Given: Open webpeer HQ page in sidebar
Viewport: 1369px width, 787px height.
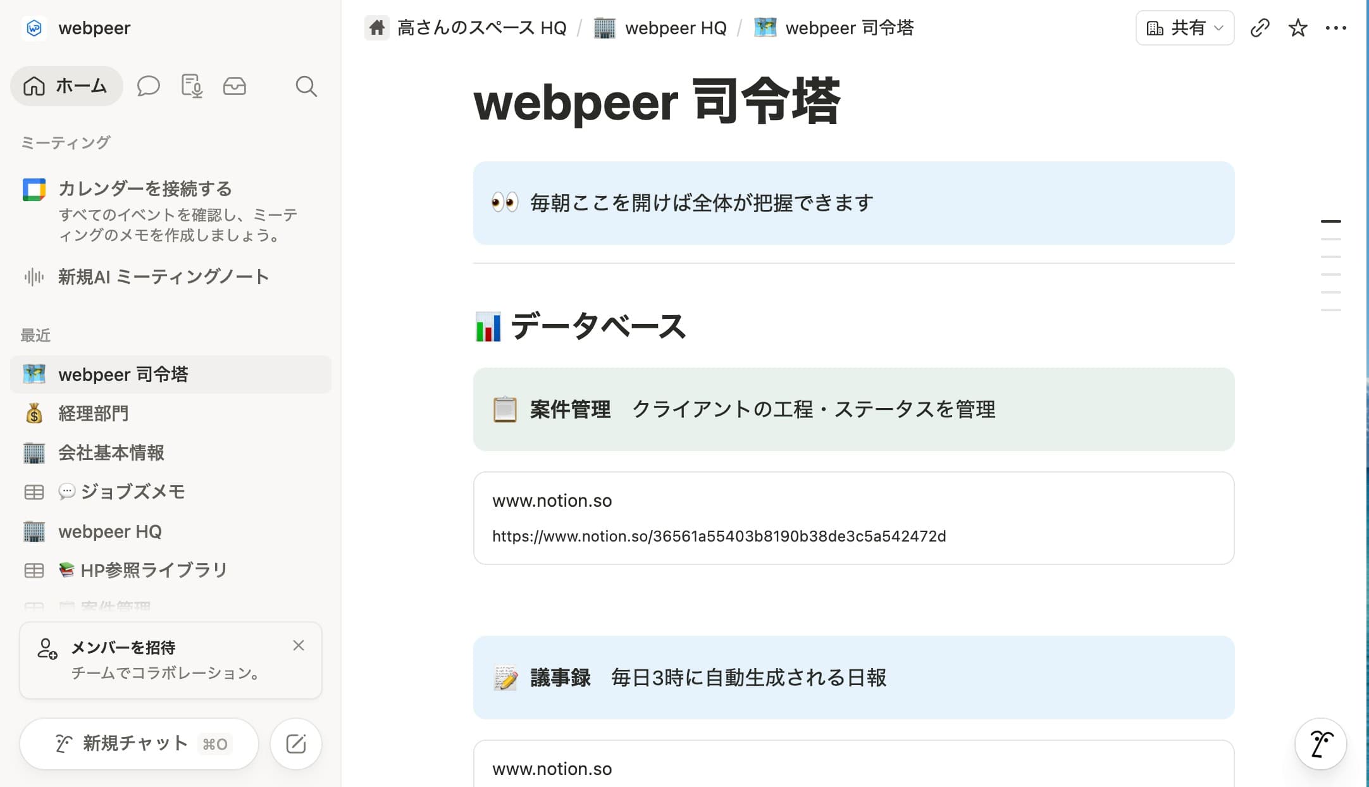Looking at the screenshot, I should 171,531.
